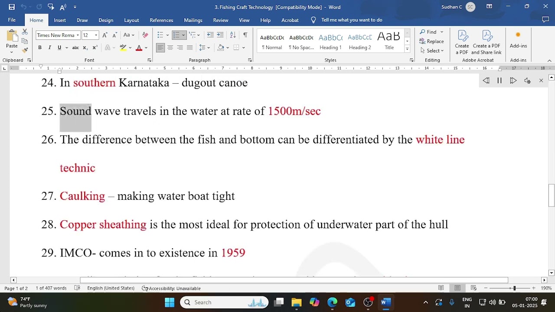Open Microsoft Edge from the taskbar
Viewport: 555px width, 312px height.
coord(332,302)
